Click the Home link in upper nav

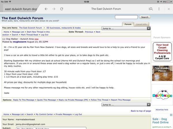(6, 32)
